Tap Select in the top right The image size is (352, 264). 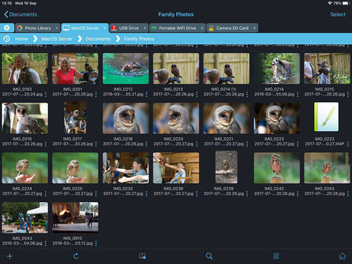(x=338, y=14)
